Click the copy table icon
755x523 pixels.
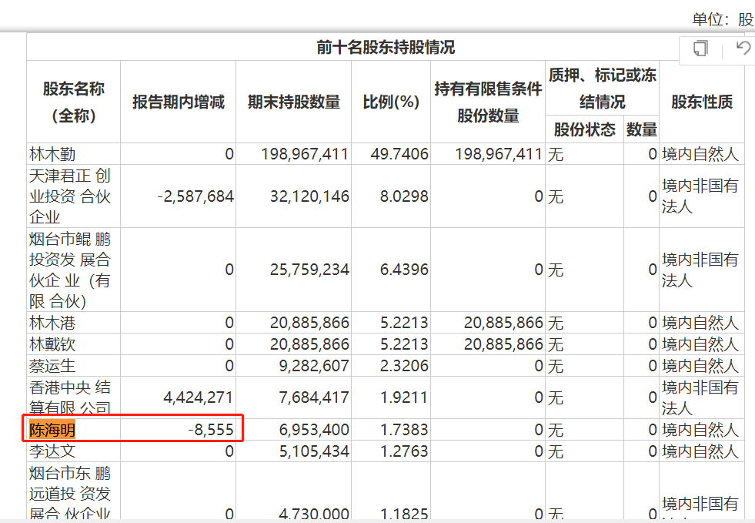tap(700, 49)
